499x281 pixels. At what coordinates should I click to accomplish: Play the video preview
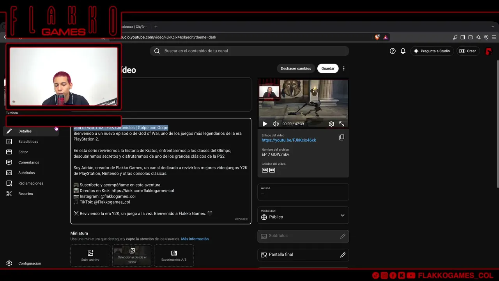point(265,124)
